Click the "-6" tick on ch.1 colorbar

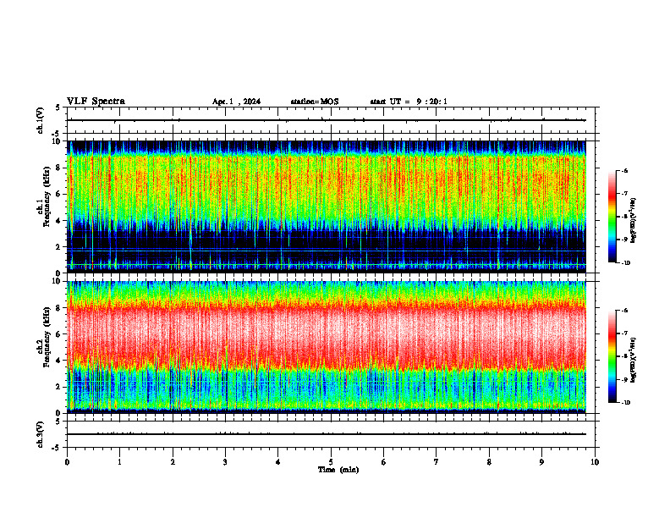[625, 170]
